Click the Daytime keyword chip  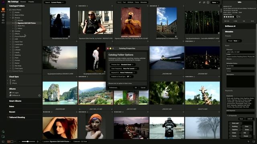pyautogui.click(x=235, y=130)
